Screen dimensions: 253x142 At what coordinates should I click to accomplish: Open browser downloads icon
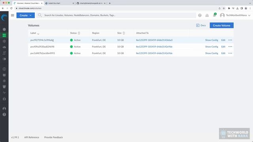click(x=237, y=8)
